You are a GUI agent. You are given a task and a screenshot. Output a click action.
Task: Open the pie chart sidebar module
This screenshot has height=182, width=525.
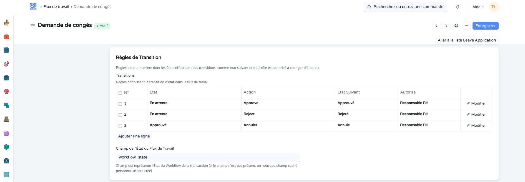[6, 64]
